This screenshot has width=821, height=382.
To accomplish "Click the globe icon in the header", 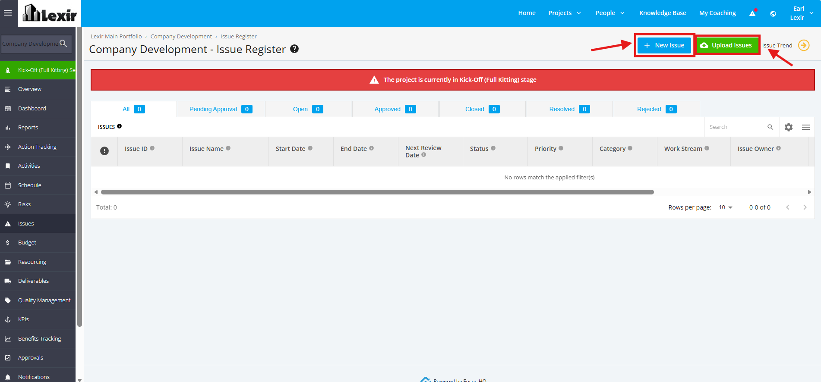I will 773,13.
